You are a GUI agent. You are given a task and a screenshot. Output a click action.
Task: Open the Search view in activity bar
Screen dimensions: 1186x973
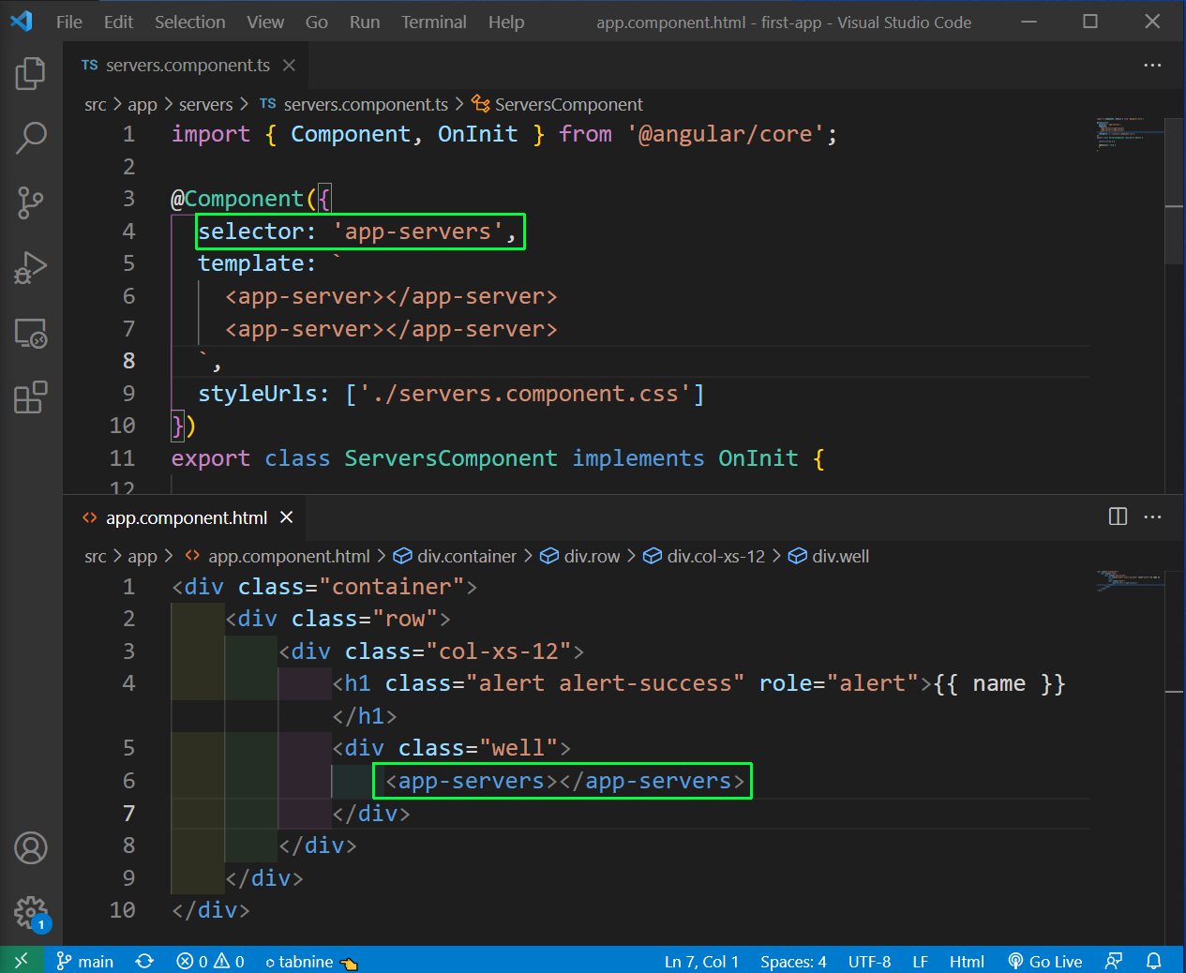coord(31,137)
